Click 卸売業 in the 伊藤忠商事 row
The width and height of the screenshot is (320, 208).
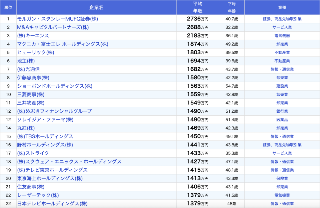click(x=282, y=78)
